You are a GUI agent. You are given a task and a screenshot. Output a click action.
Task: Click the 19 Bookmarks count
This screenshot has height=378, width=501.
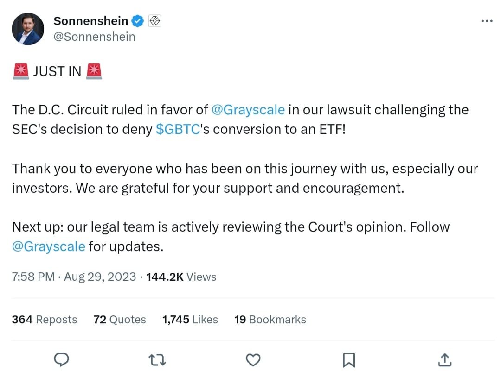tap(270, 320)
